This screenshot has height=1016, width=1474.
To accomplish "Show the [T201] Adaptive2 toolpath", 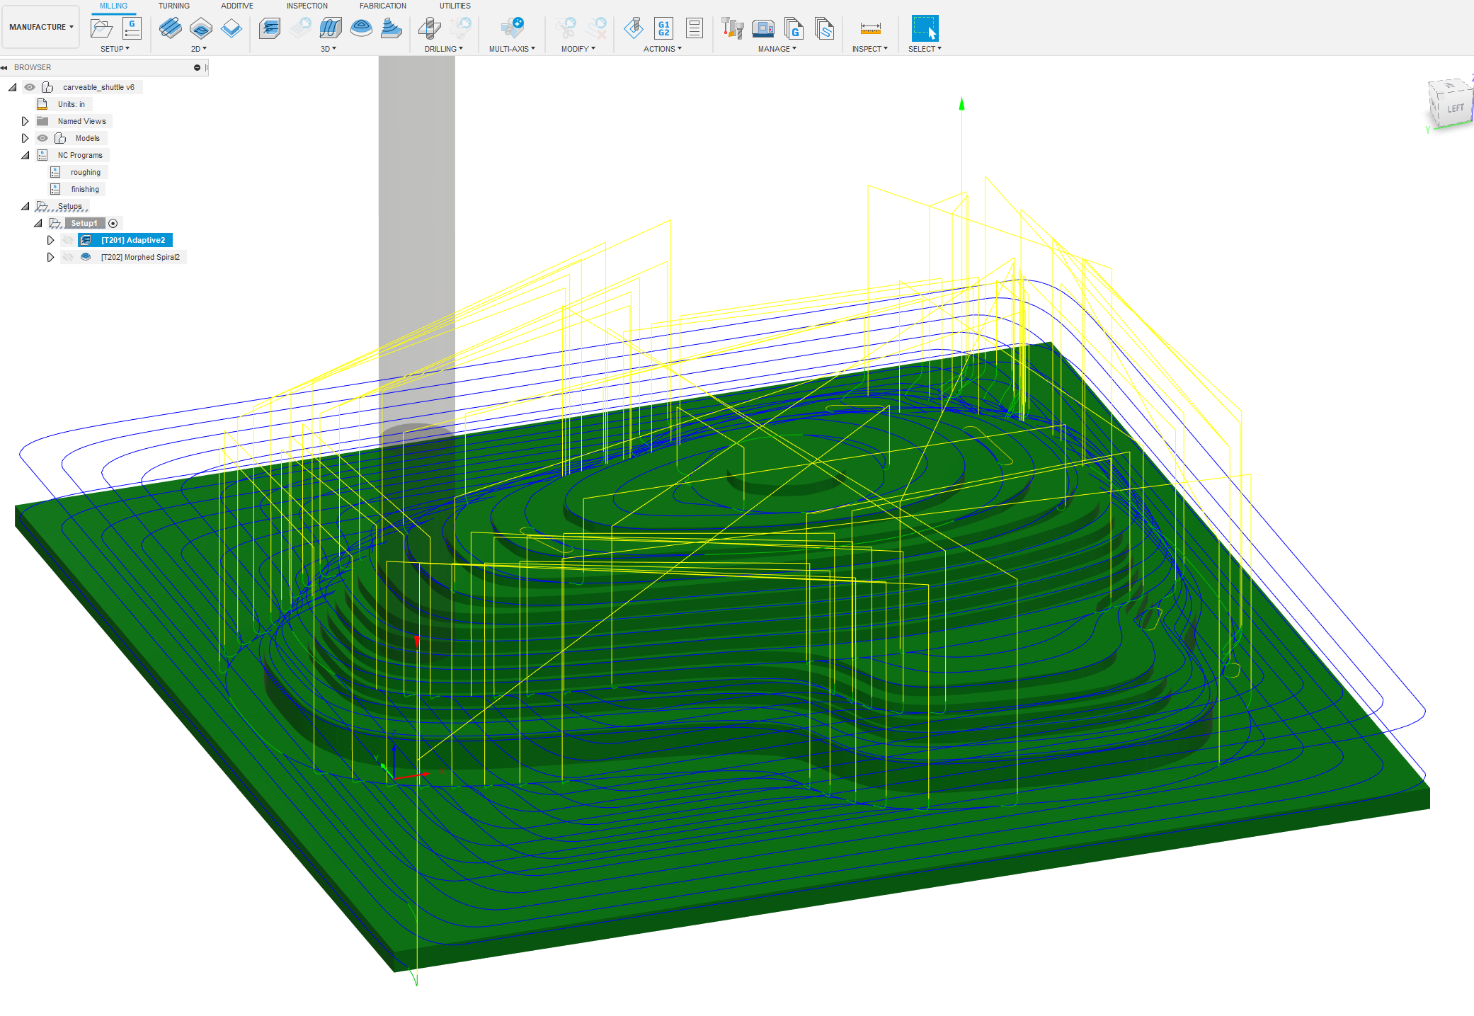I will pos(68,240).
